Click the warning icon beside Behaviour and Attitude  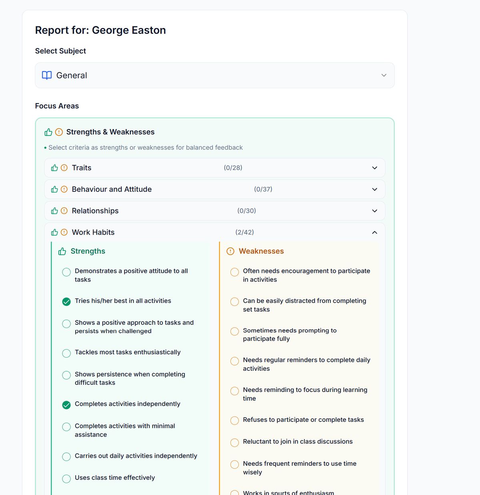[x=64, y=189]
